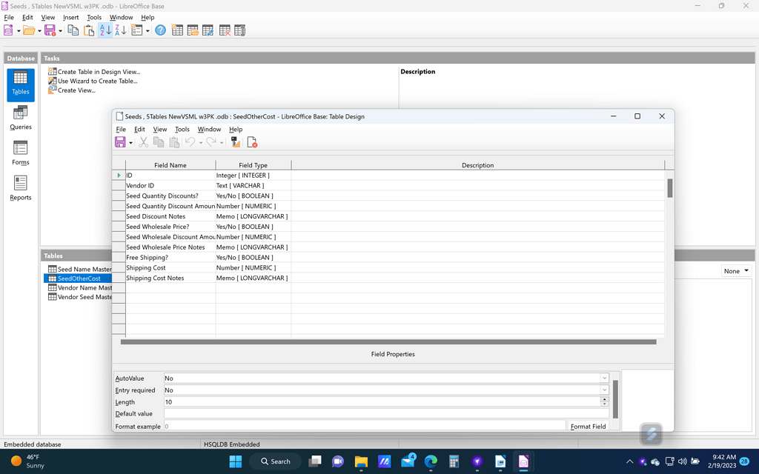Screen dimensions: 759x474
Task: Open the AutoValue dropdown
Action: pos(604,378)
